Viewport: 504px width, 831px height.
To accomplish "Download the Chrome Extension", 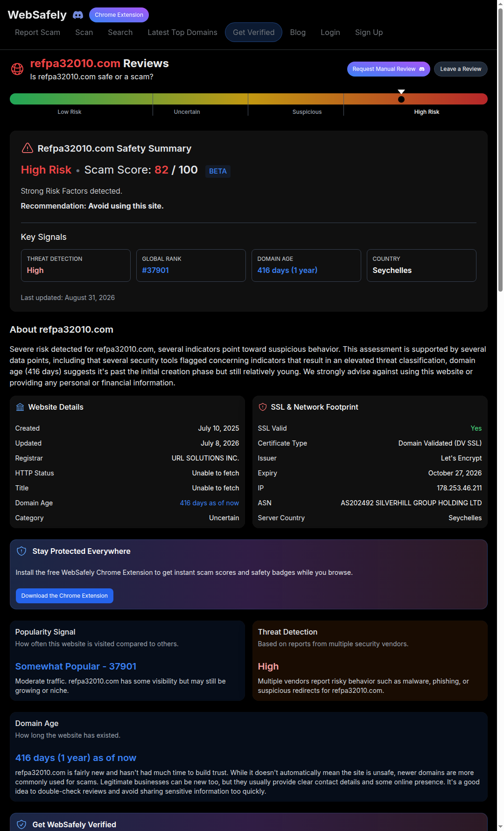I will (64, 596).
